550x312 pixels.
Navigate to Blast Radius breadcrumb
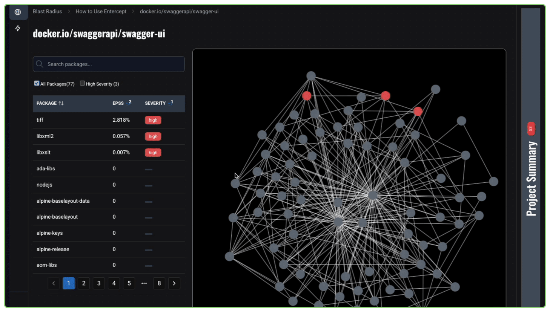pos(47,11)
